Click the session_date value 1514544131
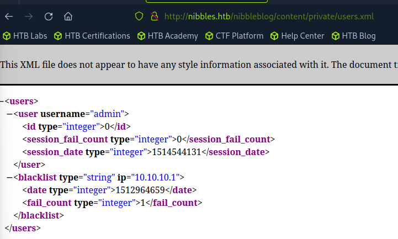Image resolution: width=398 pixels, height=239 pixels. tap(179, 152)
